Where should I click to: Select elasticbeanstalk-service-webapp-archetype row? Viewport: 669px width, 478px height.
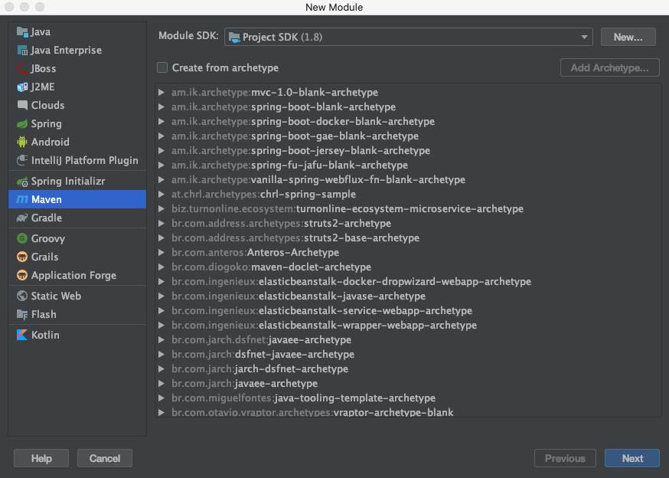click(x=408, y=310)
